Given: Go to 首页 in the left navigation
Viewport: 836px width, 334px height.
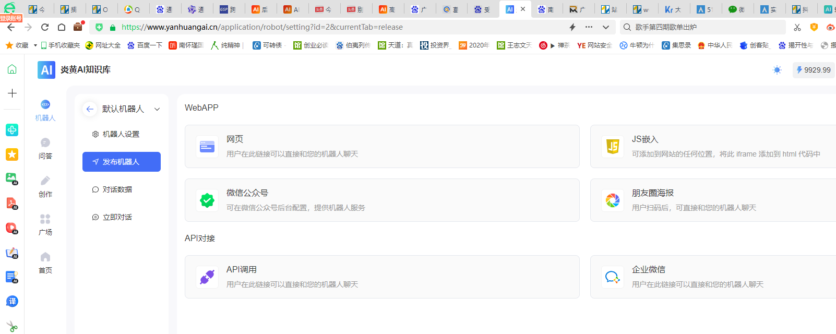Looking at the screenshot, I should pyautogui.click(x=45, y=263).
